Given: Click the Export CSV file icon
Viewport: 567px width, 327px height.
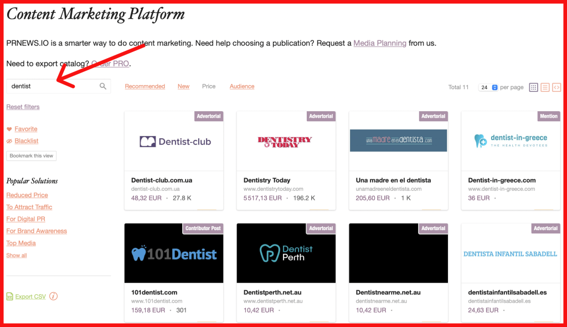Looking at the screenshot, I should pos(10,296).
